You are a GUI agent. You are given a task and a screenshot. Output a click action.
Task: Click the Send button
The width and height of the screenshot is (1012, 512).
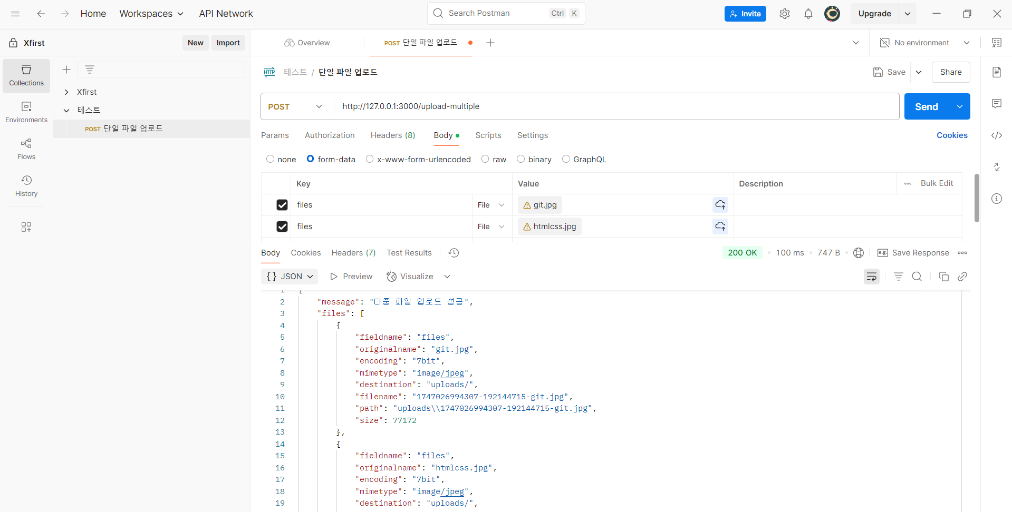[927, 106]
